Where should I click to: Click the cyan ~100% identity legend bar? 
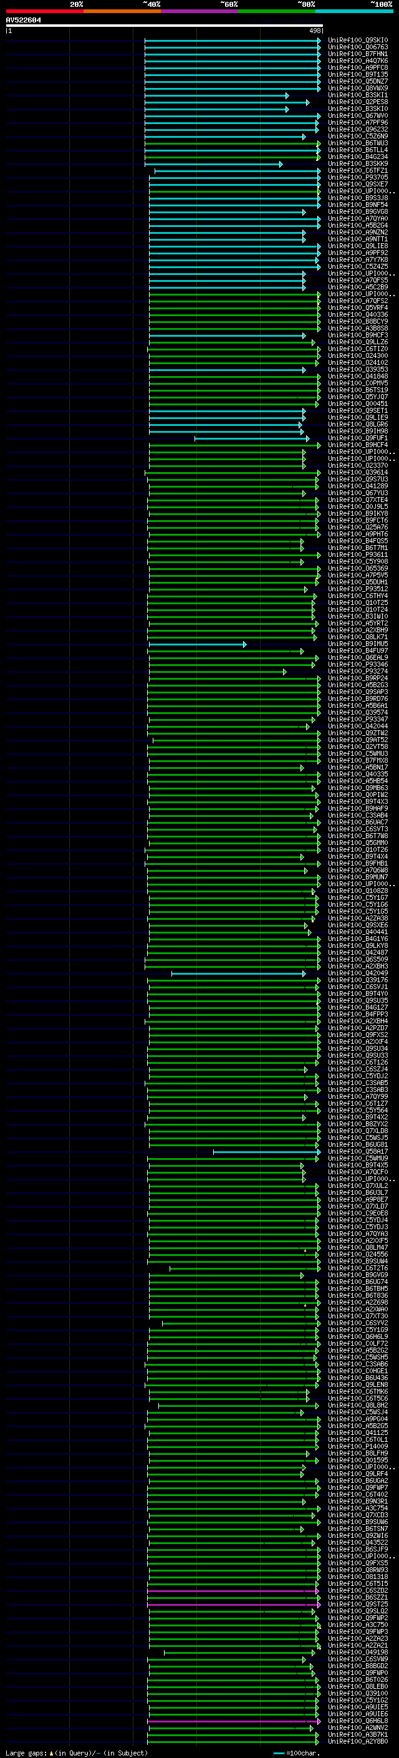[354, 11]
